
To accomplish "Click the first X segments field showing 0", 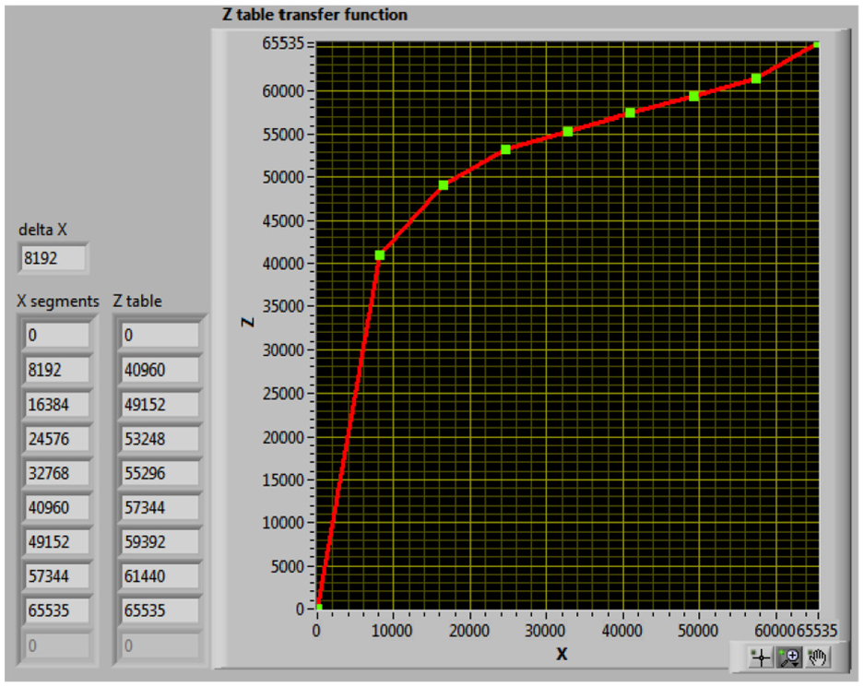I will pos(57,335).
